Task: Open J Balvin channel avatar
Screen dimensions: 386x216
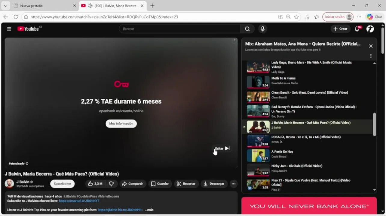Action: [9, 184]
